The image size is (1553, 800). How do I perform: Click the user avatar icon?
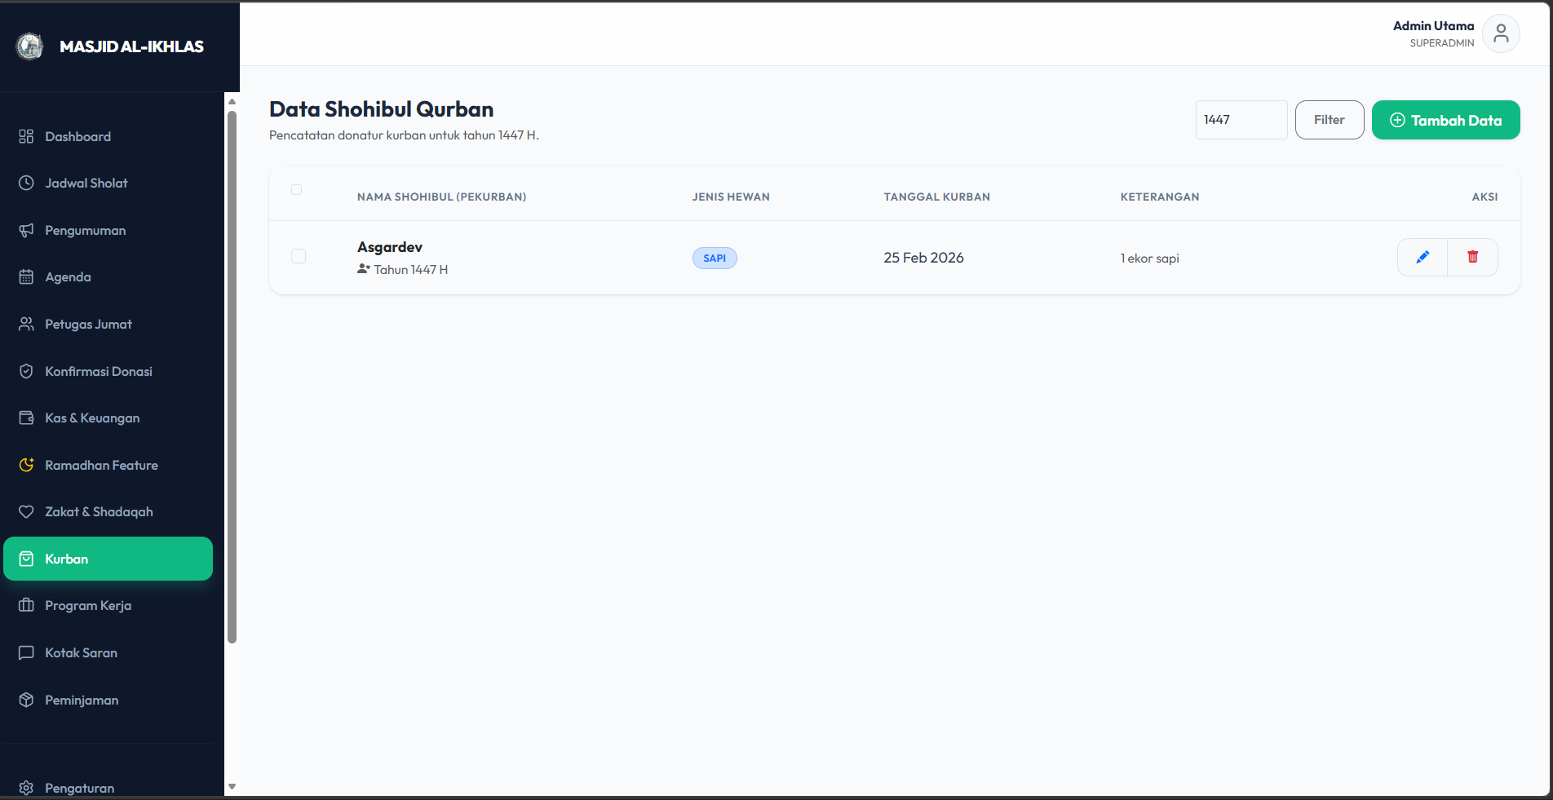(1501, 33)
